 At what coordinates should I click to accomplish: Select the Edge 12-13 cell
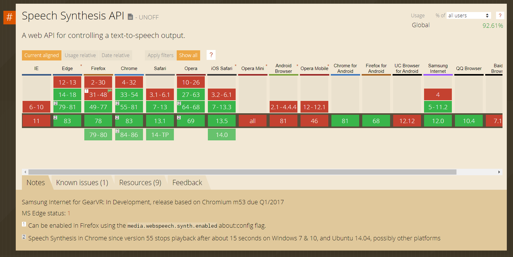coord(67,82)
